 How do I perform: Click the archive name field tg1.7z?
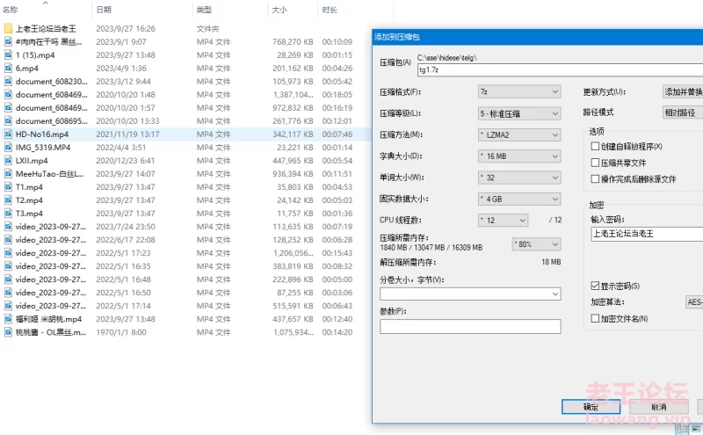560,69
